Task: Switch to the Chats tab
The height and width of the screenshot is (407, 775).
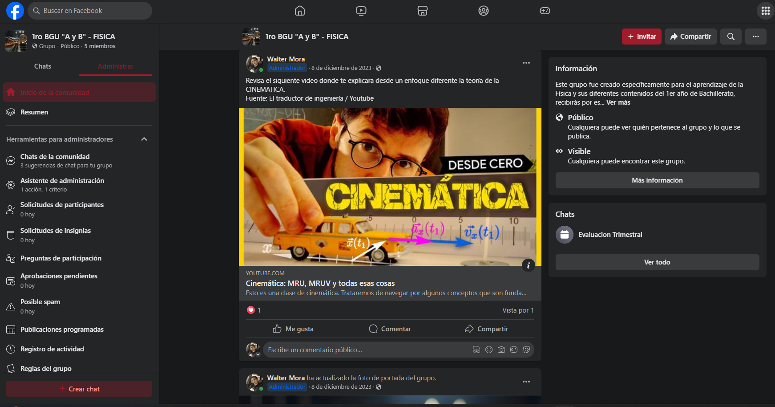Action: pos(43,66)
